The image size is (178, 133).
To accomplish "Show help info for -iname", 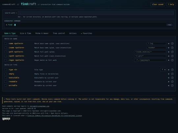I will (x=172, y=48).
